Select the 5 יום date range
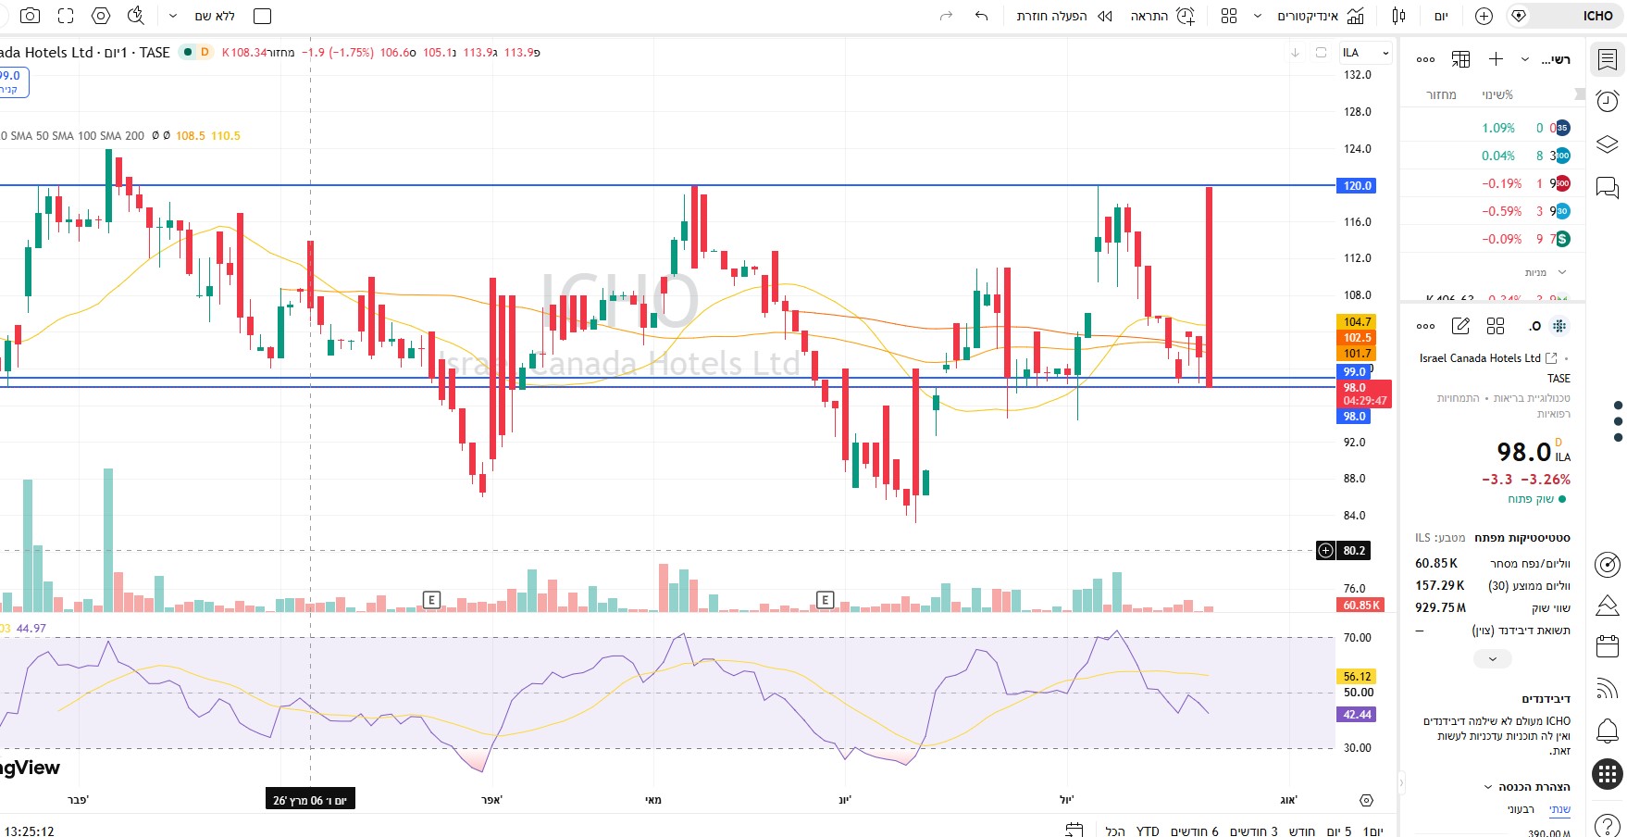 coord(1338,831)
